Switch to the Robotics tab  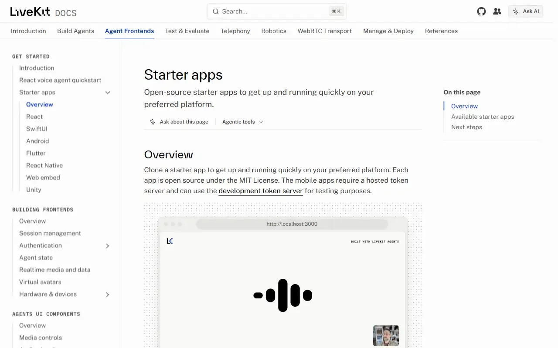click(274, 31)
